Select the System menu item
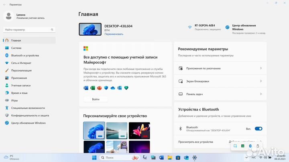Image resolution: width=289 pixels, height=162 pixels. (16, 48)
